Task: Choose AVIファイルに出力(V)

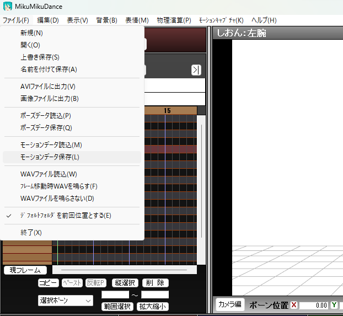Action: pos(72,87)
